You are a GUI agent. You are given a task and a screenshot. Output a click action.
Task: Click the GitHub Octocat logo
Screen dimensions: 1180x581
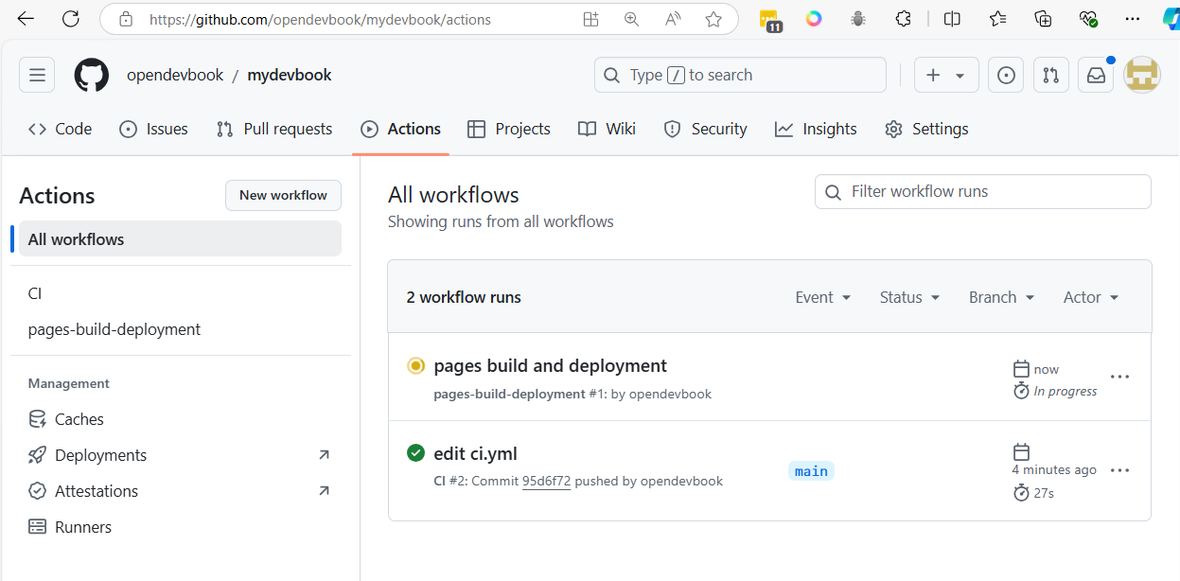tap(92, 76)
